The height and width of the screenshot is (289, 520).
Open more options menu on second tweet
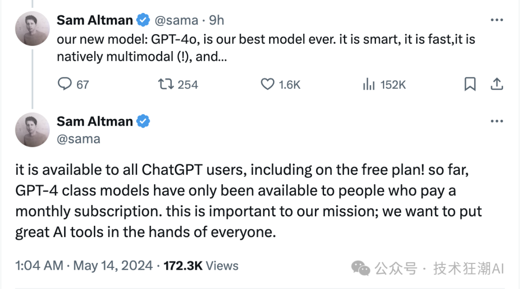click(x=496, y=122)
